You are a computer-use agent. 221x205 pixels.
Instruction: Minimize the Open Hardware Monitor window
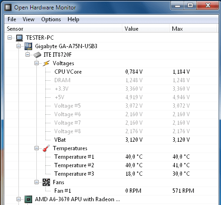pyautogui.click(x=178, y=6)
